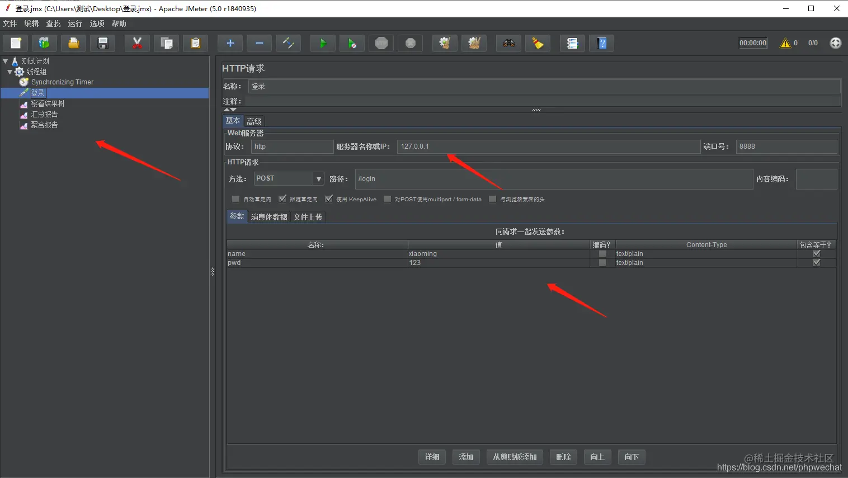This screenshot has height=478, width=848.
Task: Open the 运行 menu
Action: tap(76, 23)
